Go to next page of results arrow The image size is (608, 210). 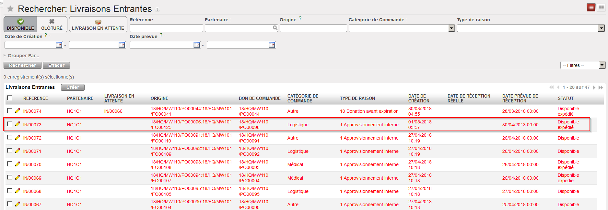[x=594, y=88]
